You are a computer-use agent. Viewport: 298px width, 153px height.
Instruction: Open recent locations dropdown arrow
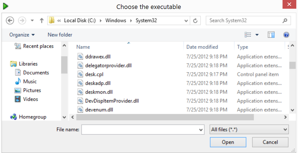[x=32, y=20]
